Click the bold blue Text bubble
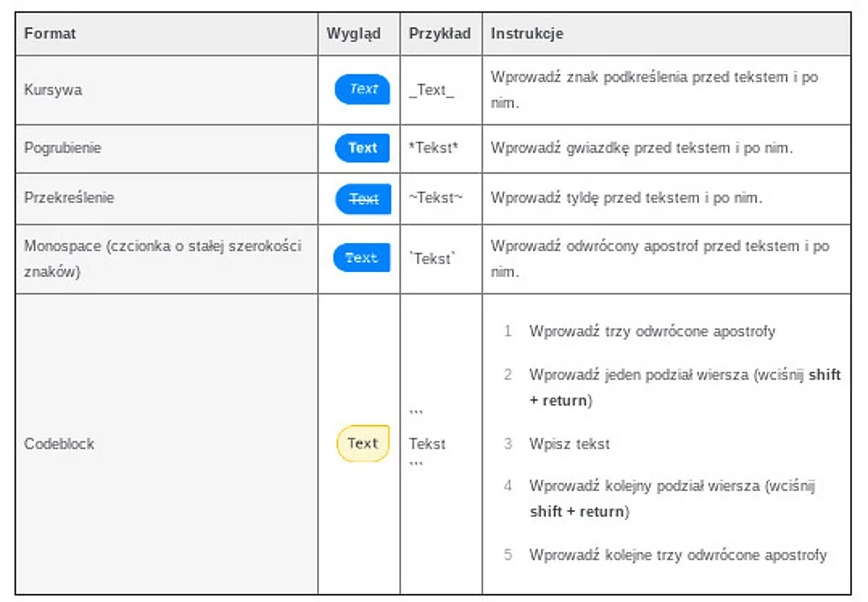This screenshot has width=868, height=602. (x=362, y=148)
